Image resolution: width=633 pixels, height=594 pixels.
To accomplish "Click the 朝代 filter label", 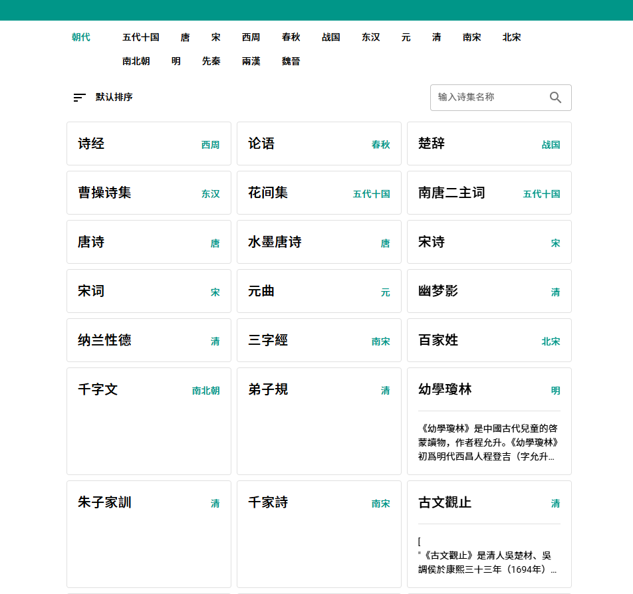I will (80, 37).
